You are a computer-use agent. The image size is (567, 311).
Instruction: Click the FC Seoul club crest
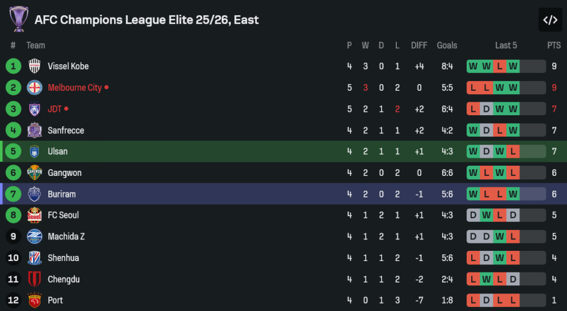click(35, 215)
